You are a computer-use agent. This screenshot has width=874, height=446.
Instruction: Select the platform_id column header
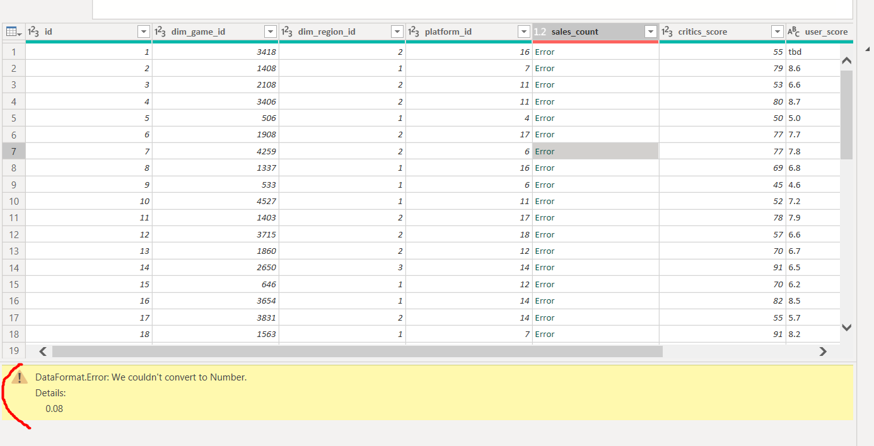pyautogui.click(x=469, y=31)
